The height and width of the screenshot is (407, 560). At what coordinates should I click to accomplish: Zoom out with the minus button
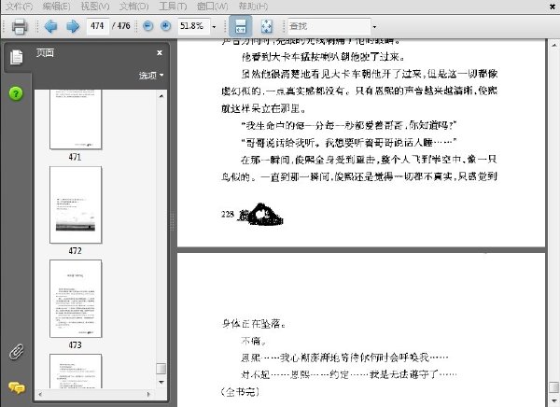(x=147, y=26)
